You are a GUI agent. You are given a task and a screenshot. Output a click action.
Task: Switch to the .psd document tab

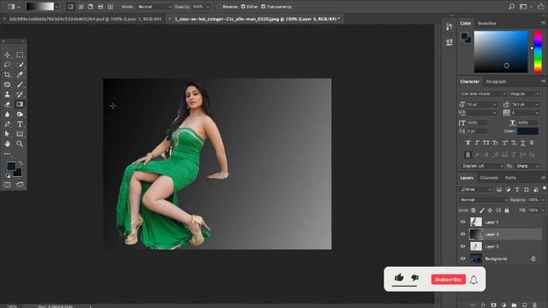tap(85, 19)
